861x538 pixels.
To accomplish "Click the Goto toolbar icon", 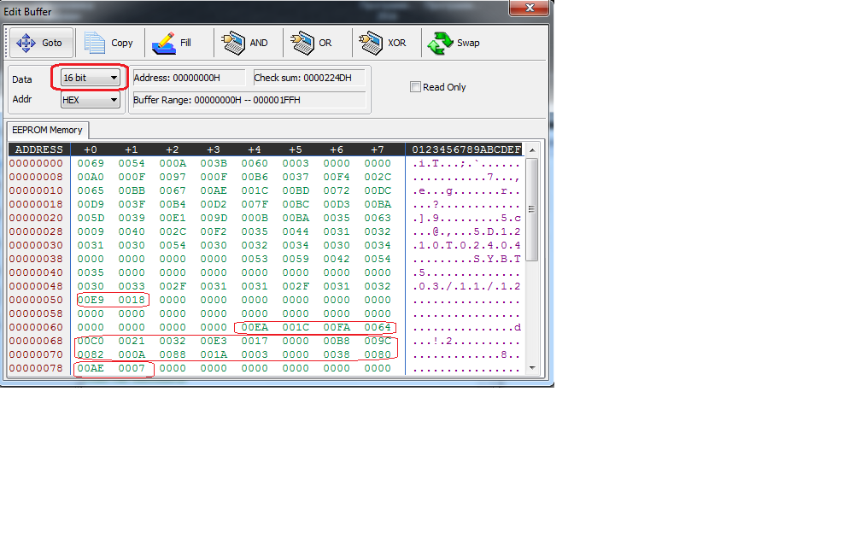I will pos(26,43).
